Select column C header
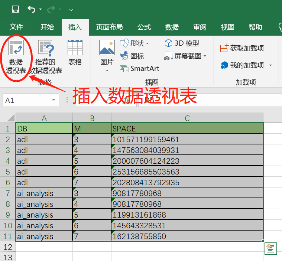The width and height of the screenshot is (282, 261). tap(187, 118)
